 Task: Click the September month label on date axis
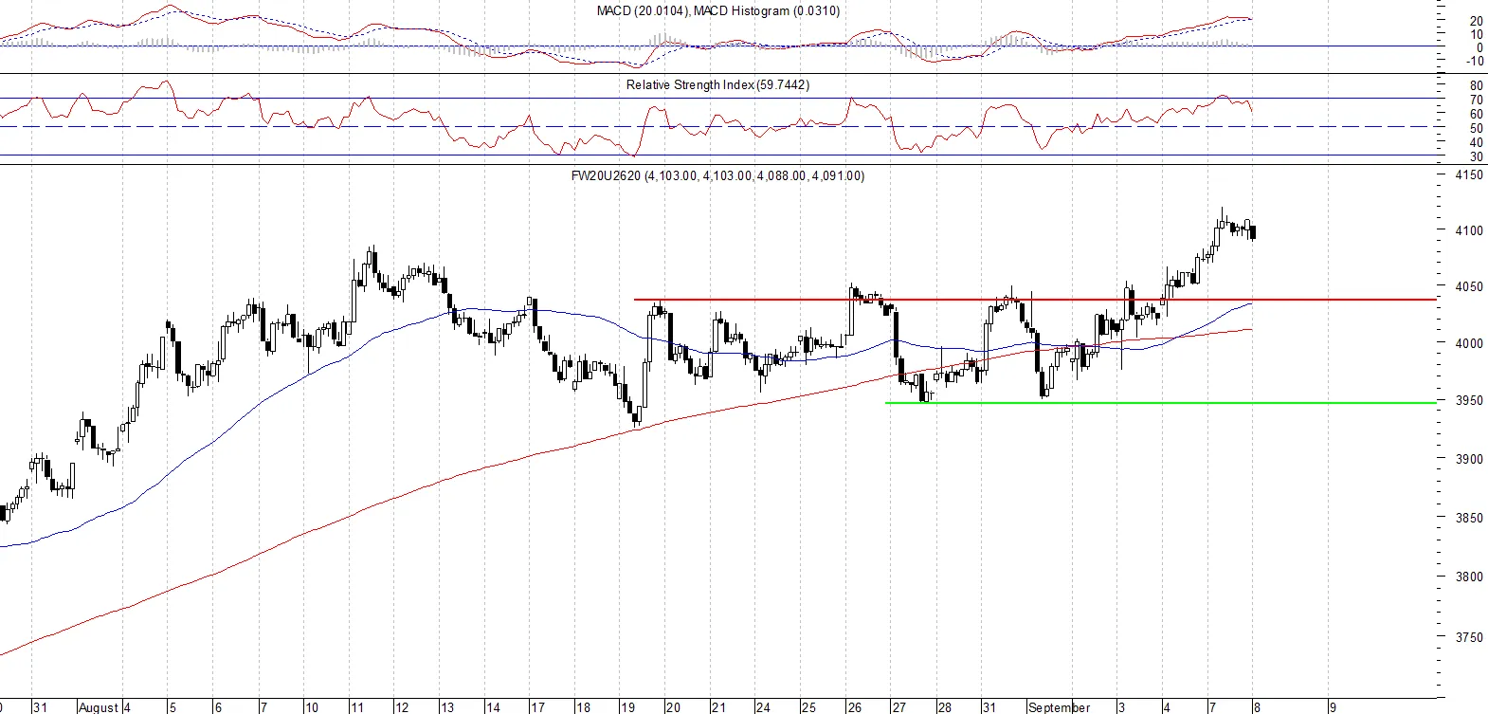(x=1060, y=707)
